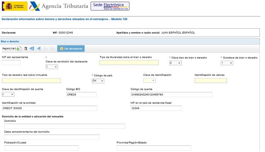Click the last record arrow
265x152 pixels.
click(52, 49)
